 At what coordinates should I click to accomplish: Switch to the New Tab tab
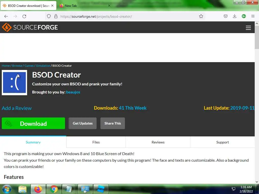pos(84,6)
